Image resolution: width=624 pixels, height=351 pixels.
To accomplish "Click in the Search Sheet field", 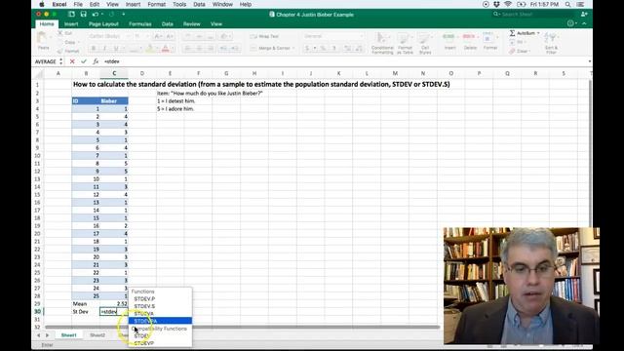I will pyautogui.click(x=533, y=14).
